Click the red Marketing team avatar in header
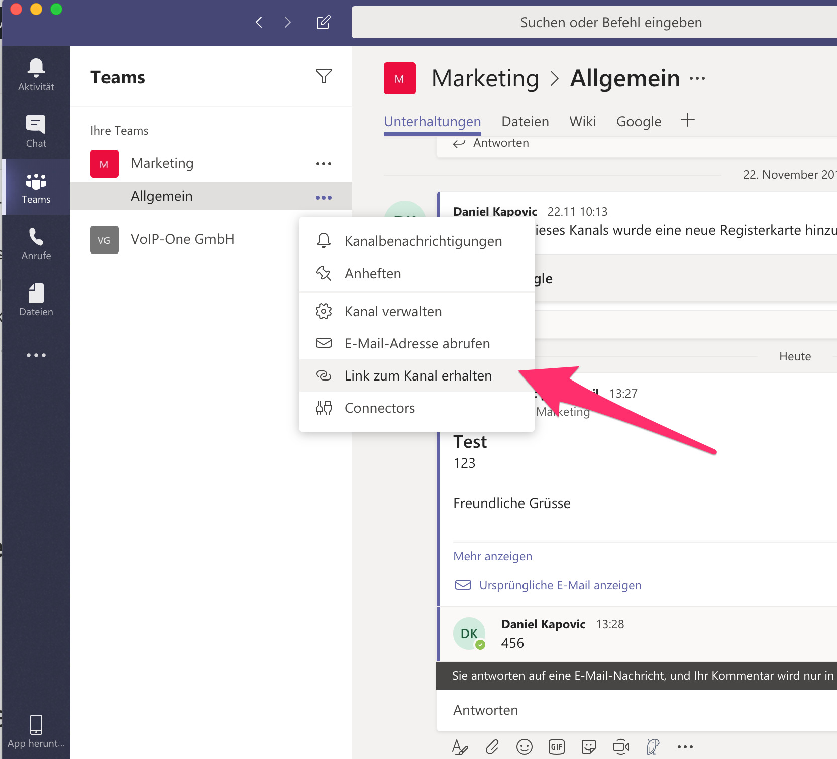837x759 pixels. pos(400,78)
